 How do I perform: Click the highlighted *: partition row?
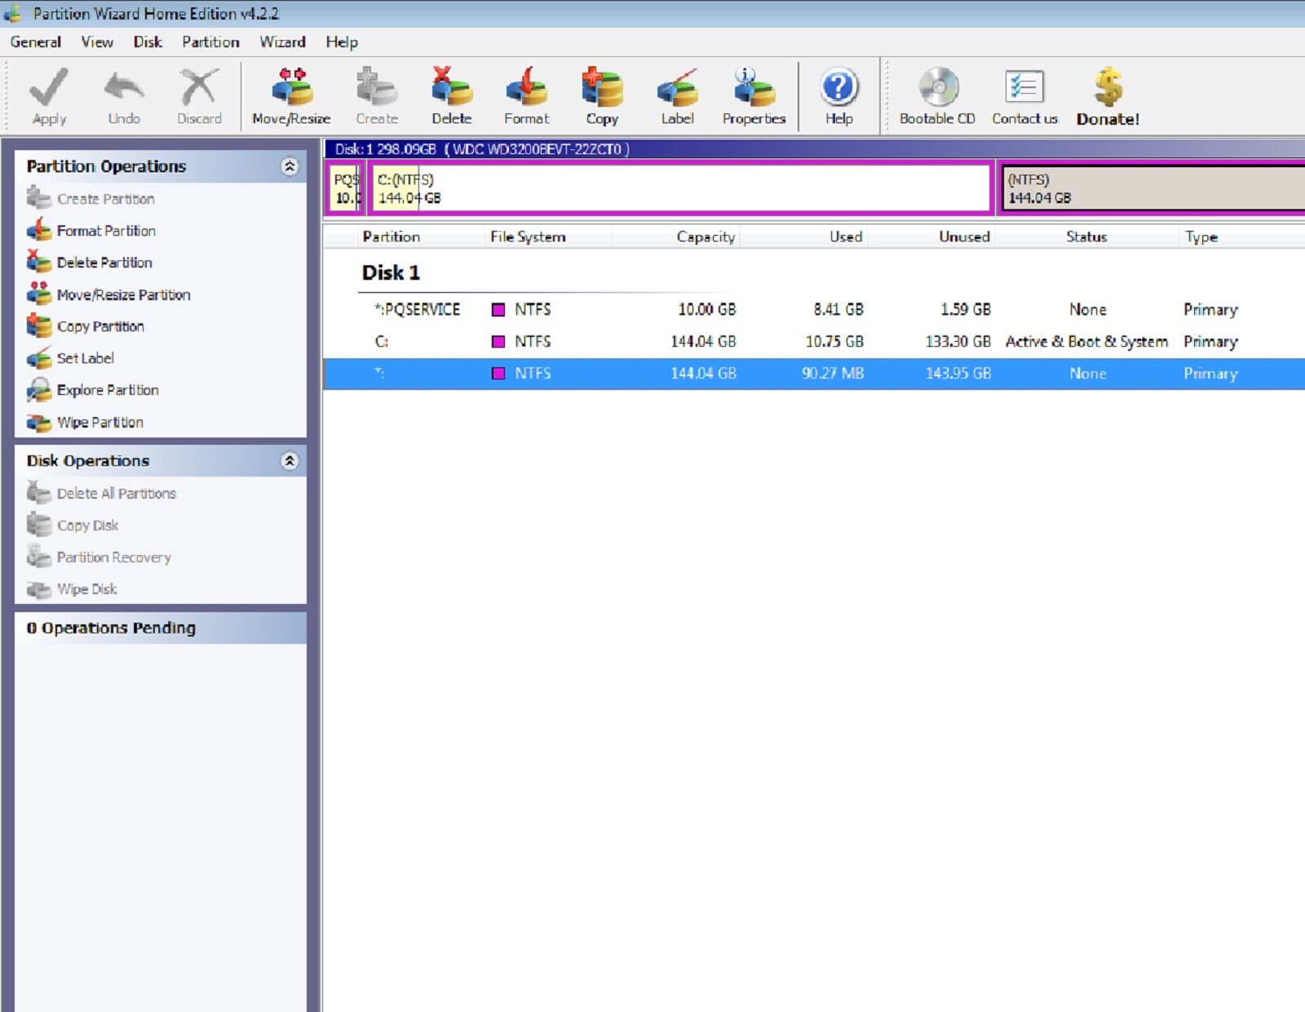[814, 374]
